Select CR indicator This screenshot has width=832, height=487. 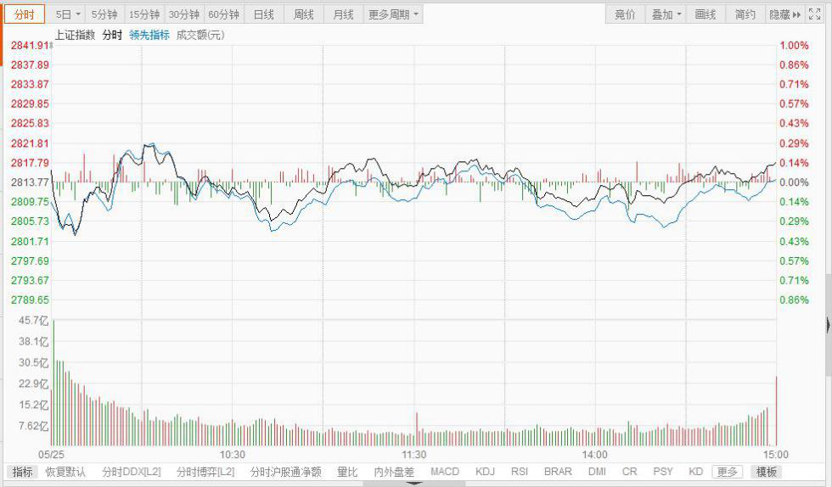point(629,472)
